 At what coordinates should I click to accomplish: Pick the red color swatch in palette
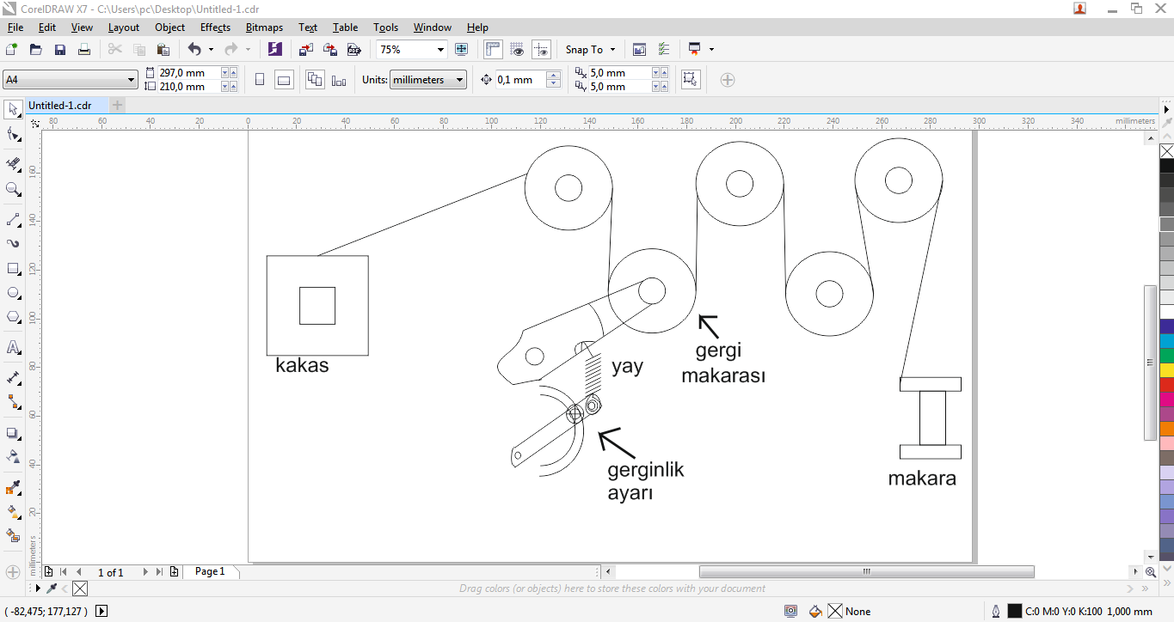(x=1166, y=384)
